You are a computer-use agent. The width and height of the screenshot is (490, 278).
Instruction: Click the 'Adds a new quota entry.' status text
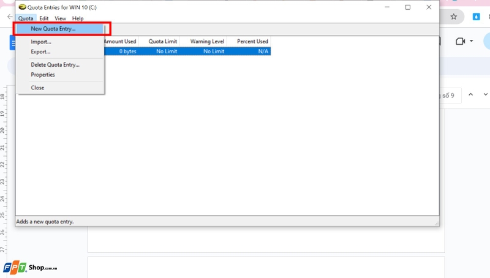[x=45, y=222]
